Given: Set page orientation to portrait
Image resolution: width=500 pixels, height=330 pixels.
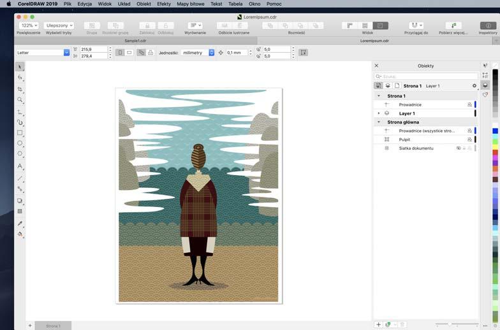Looking at the screenshot, I should click(x=120, y=52).
